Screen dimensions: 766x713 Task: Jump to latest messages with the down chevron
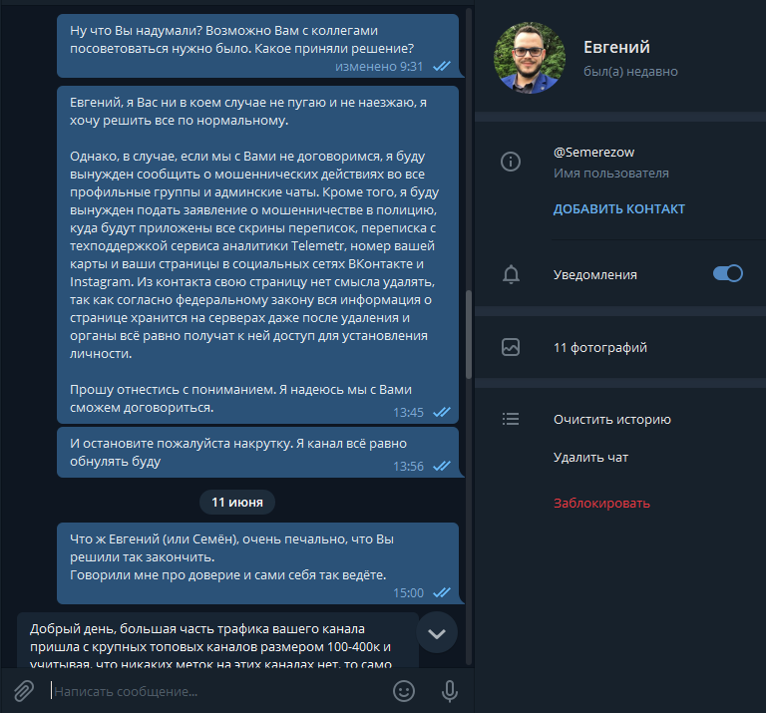click(x=437, y=633)
